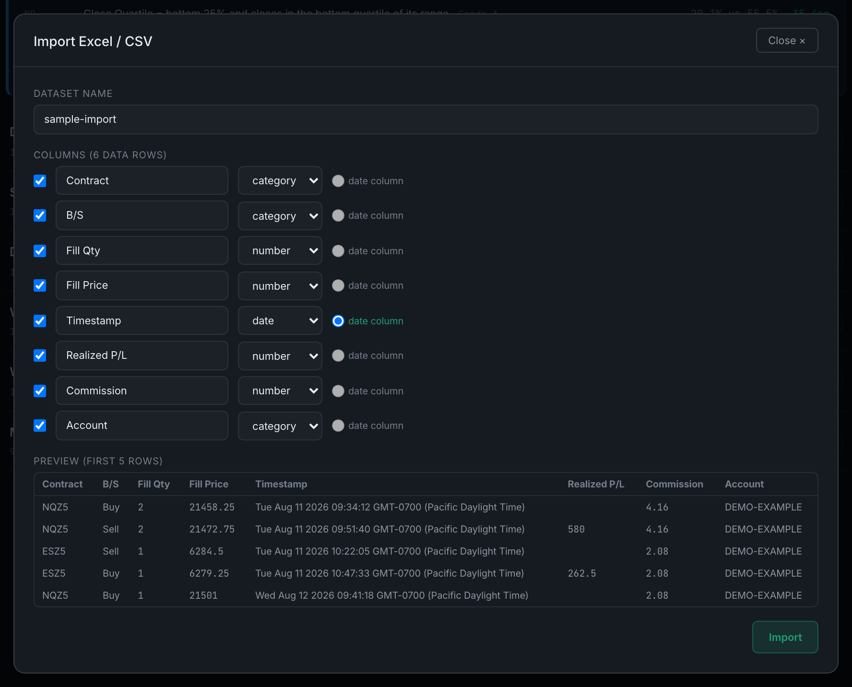Screen dimensions: 852x687
Task: Click the 10:22:05 timestamp cell
Action: coord(390,551)
